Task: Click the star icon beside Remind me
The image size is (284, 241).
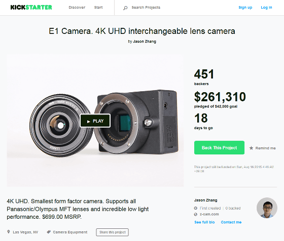Action: coord(251,148)
